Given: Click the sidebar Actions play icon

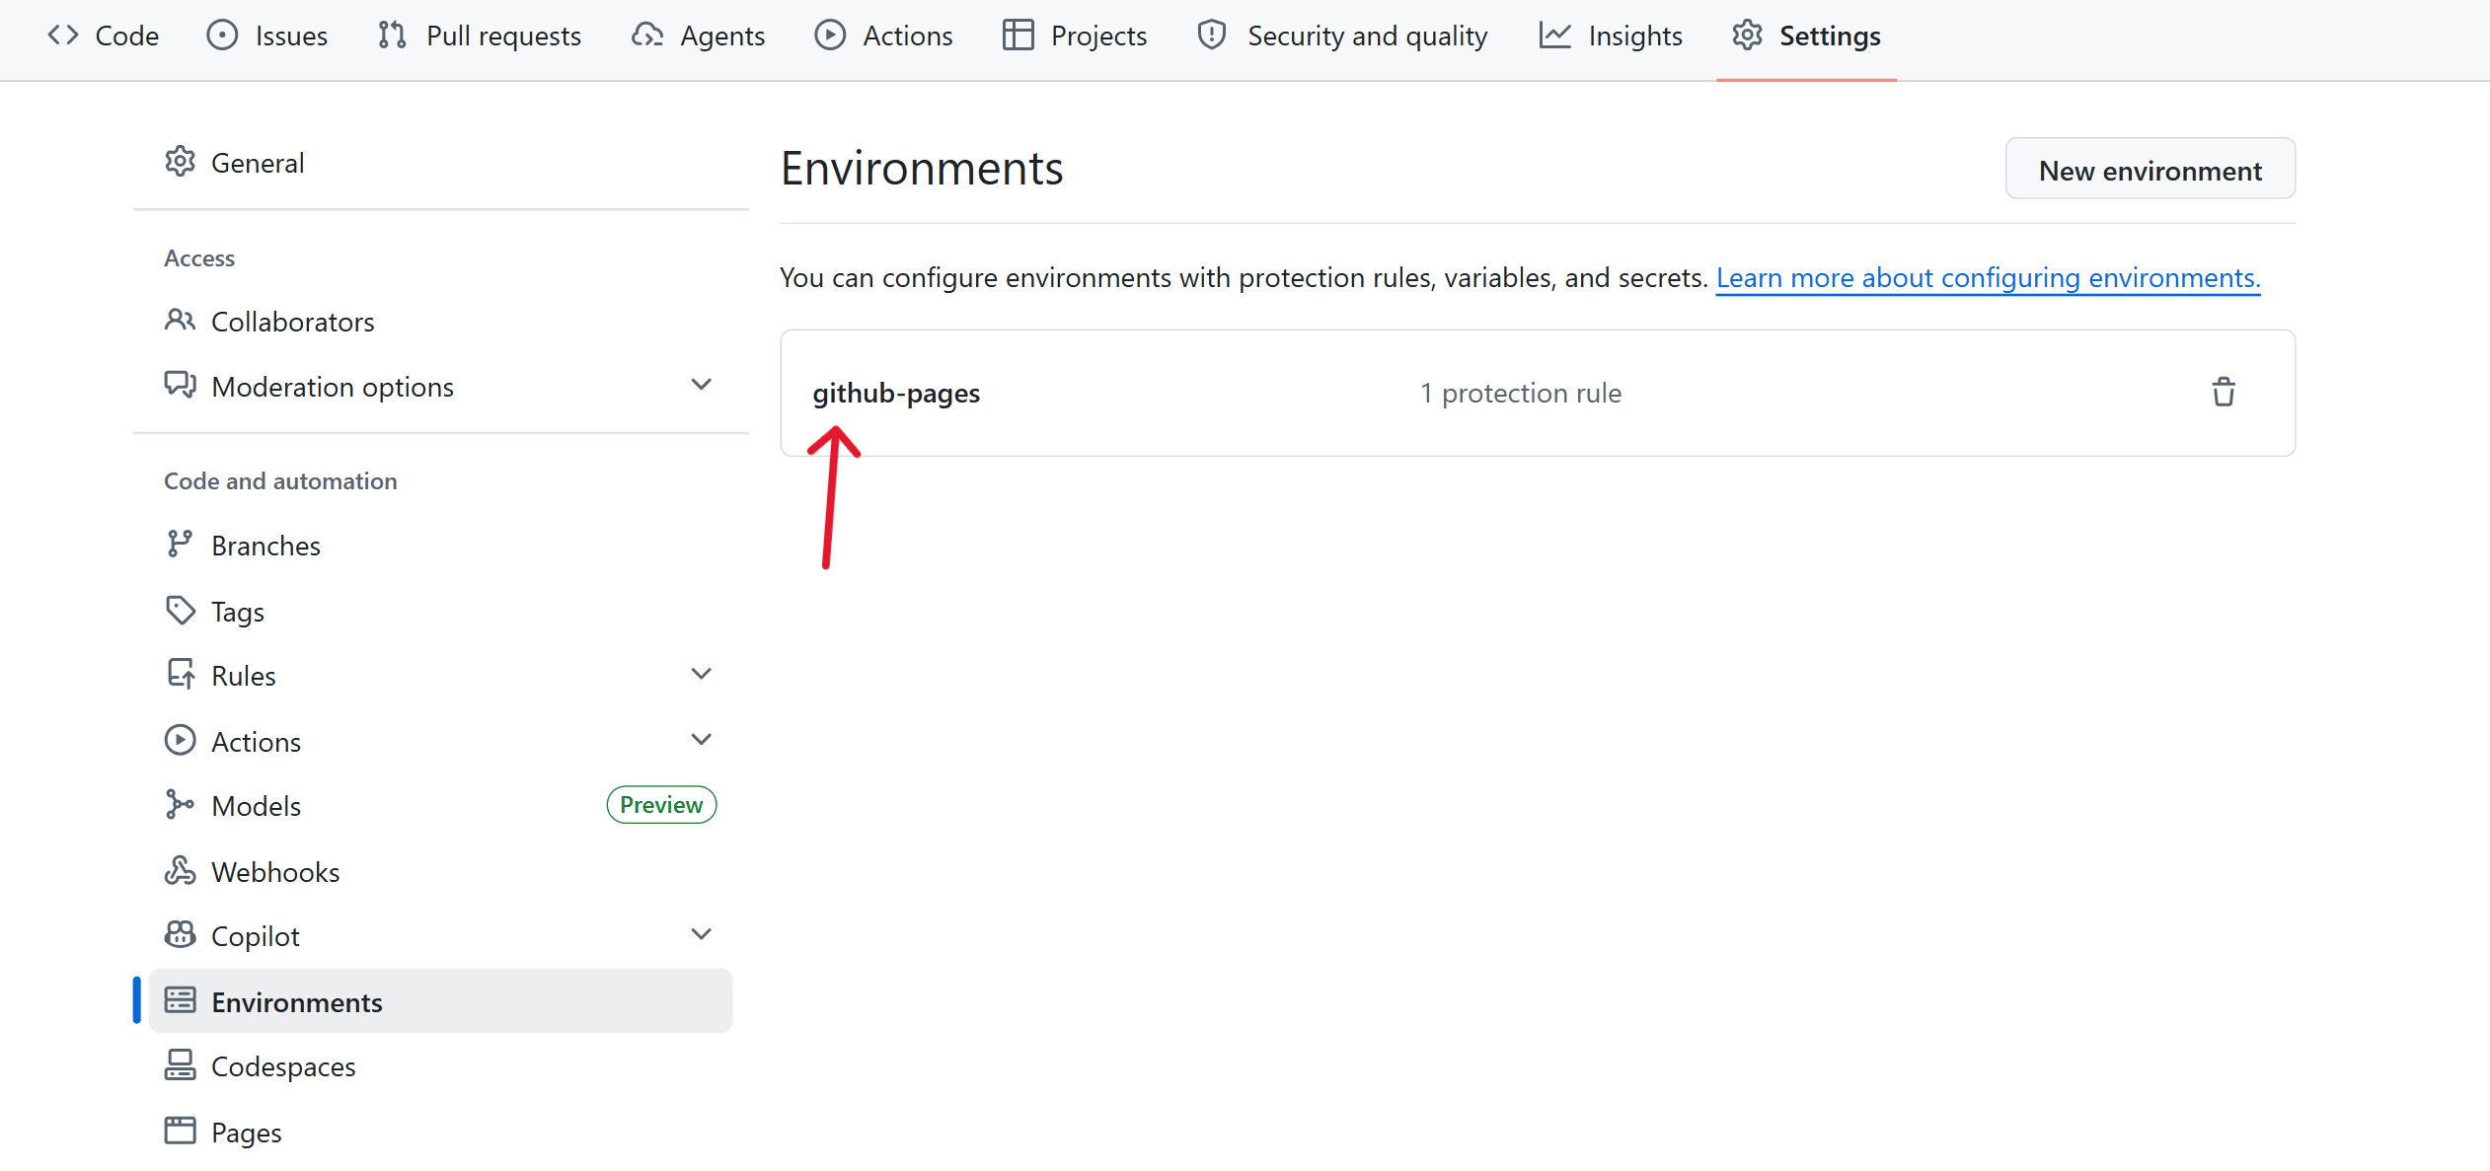Looking at the screenshot, I should [180, 741].
